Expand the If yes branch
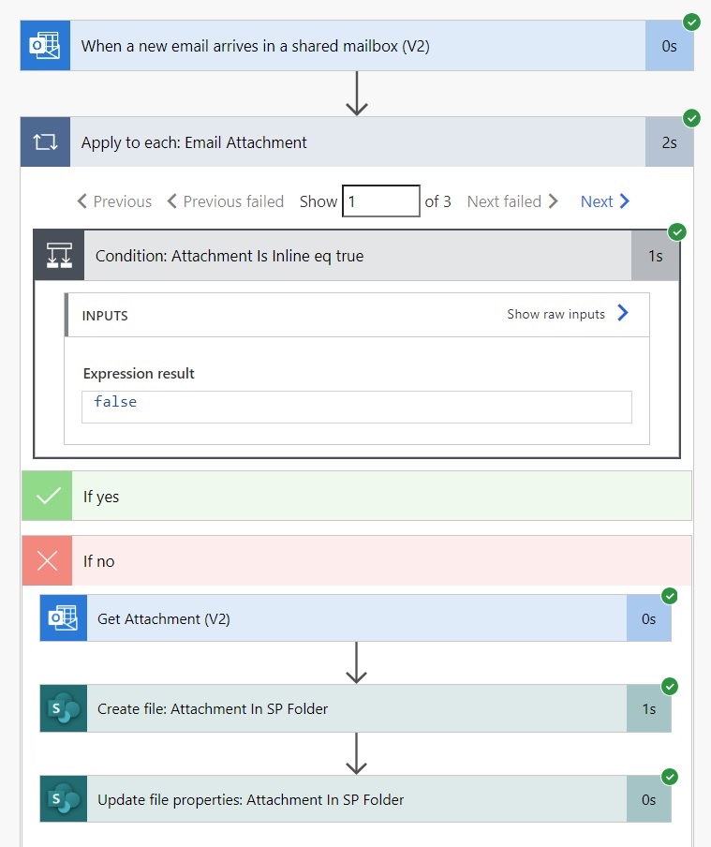Image resolution: width=711 pixels, height=847 pixels. (357, 496)
